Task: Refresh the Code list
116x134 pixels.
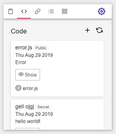Action: coord(99,30)
